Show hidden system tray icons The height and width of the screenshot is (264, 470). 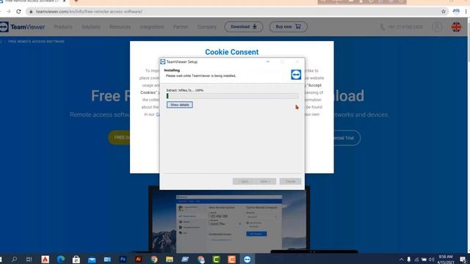[x=402, y=260]
